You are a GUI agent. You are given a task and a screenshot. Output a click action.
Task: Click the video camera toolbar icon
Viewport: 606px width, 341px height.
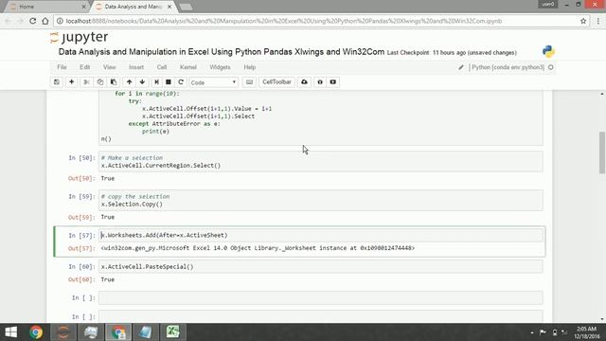(333, 82)
